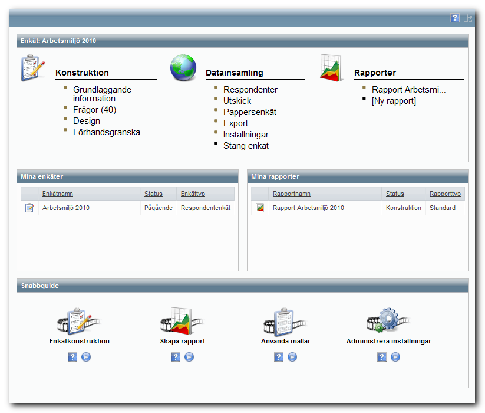
Task: Open the Administrera inställningar gear guide icon
Action: [x=388, y=320]
